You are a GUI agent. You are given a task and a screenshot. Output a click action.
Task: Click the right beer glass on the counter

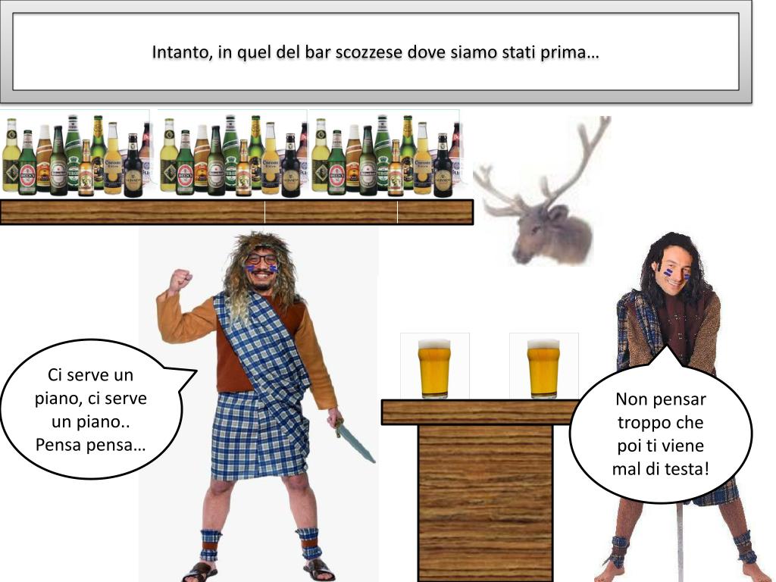(544, 367)
